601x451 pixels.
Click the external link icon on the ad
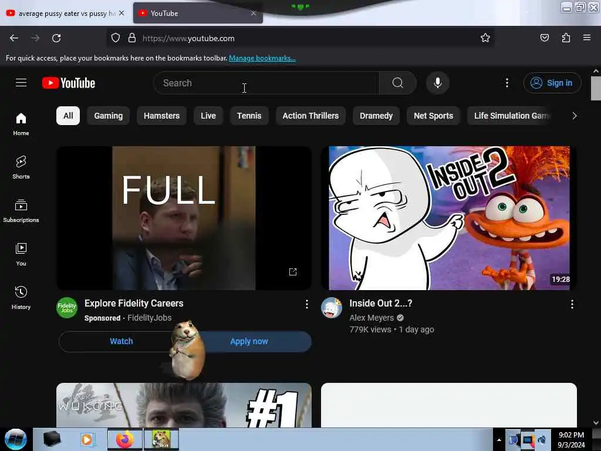293,272
